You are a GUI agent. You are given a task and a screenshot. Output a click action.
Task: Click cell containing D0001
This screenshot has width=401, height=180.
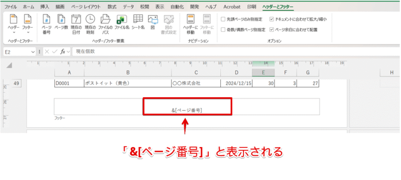coord(69,83)
